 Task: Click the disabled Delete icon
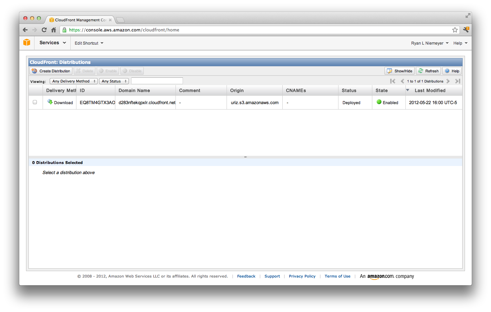coord(79,71)
